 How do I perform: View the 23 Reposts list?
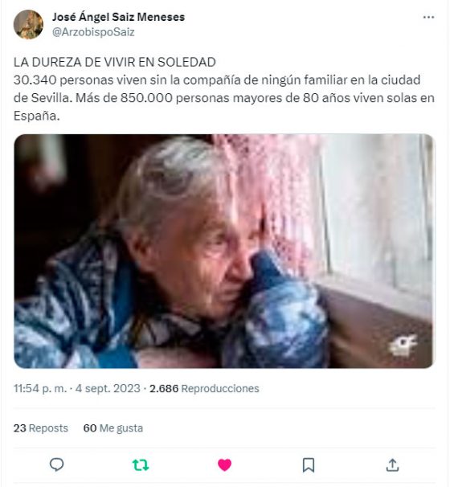pyautogui.click(x=41, y=428)
